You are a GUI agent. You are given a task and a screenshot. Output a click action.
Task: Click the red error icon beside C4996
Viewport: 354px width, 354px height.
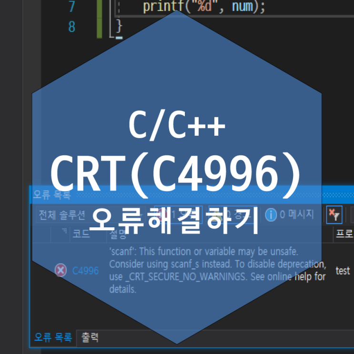[61, 270]
